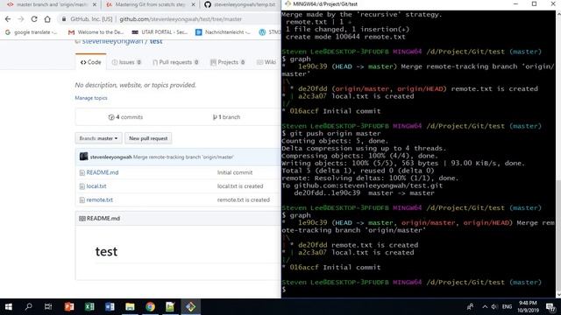Click the Git Bash terminal vertical scrollbar
The height and width of the screenshot is (315, 561).
[557, 154]
